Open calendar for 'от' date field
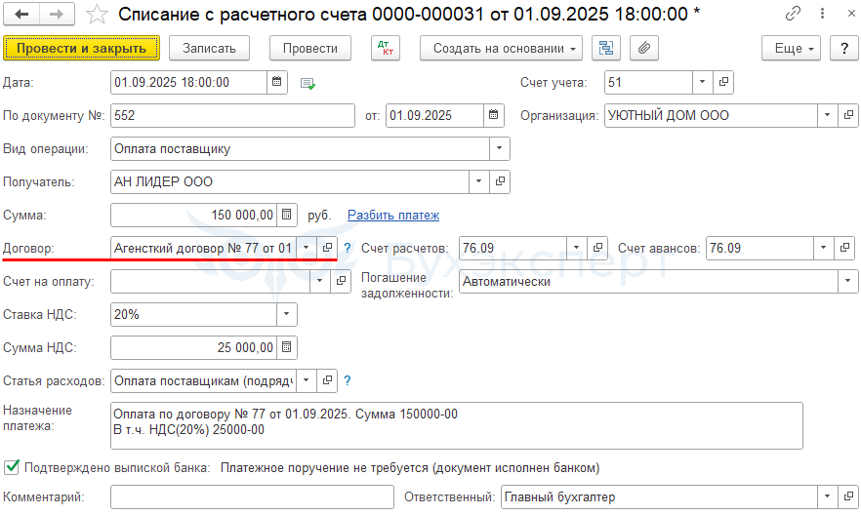The width and height of the screenshot is (861, 515). coord(494,115)
